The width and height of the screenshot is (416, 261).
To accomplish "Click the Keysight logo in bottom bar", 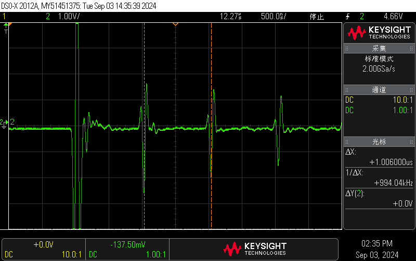I will tap(254, 249).
